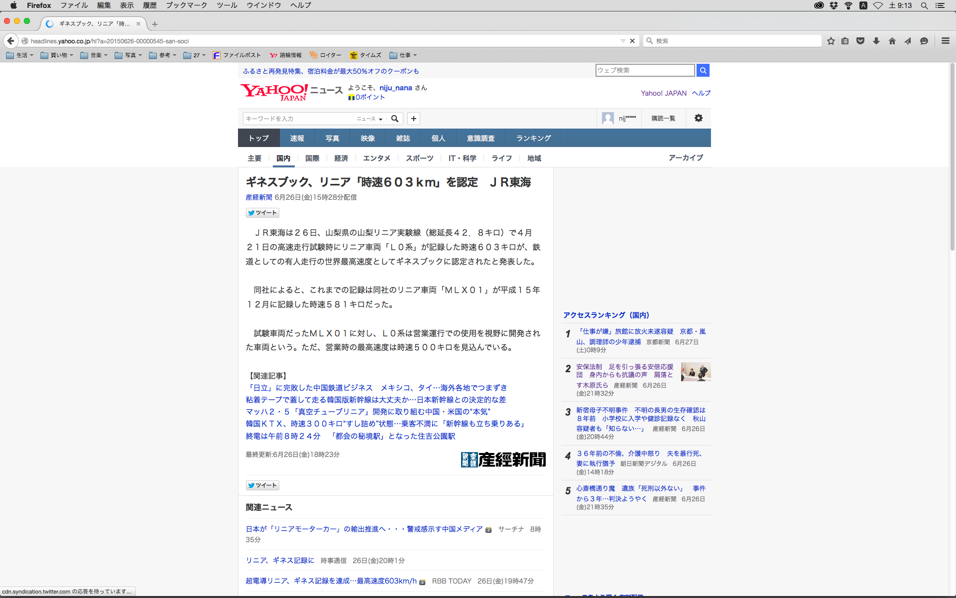The image size is (956, 598).
Task: Click the ウェブ検索 input field
Action: 645,70
